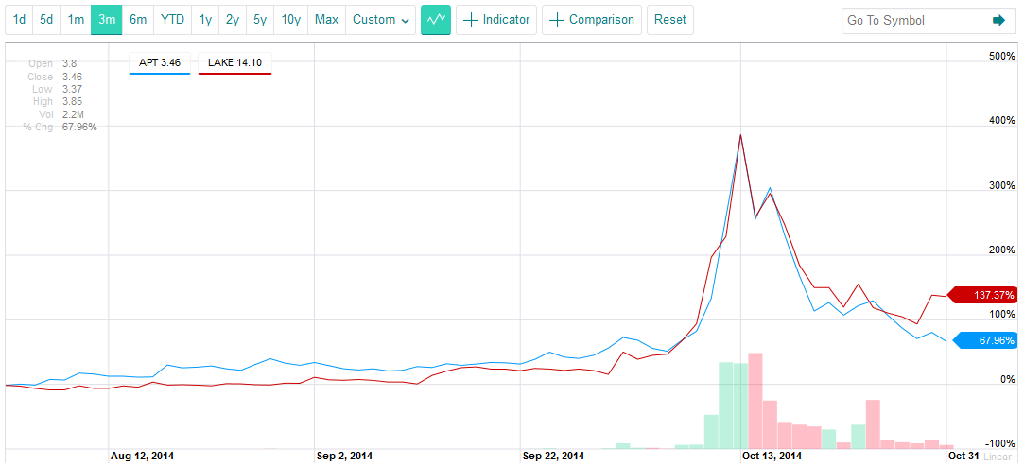This screenshot has width=1024, height=466.
Task: Click the Sep 2, 2014 date label
Action: point(344,457)
